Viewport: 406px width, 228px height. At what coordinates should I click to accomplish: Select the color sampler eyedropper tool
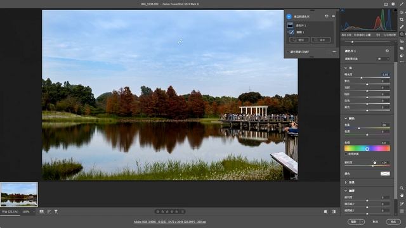tap(402, 204)
